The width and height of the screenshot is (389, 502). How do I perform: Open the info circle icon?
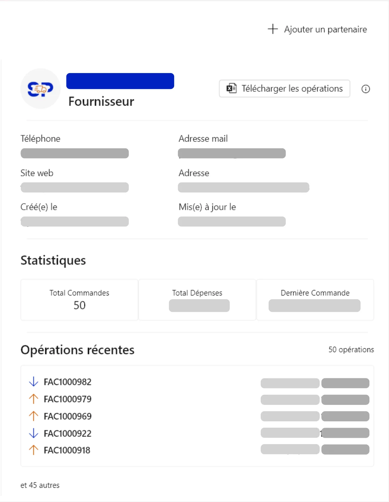366,89
